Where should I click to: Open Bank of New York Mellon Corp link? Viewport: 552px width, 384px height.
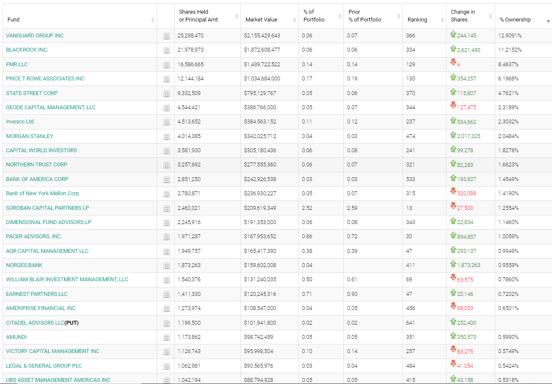pos(43,194)
